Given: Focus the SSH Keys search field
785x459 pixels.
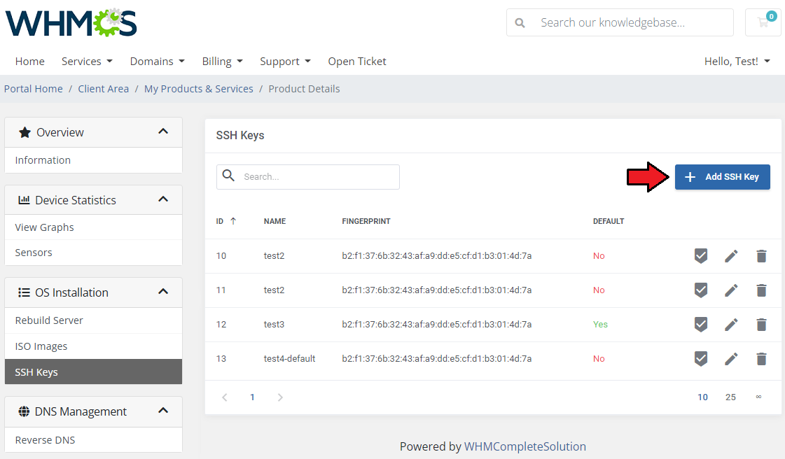Looking at the screenshot, I should click(317, 177).
